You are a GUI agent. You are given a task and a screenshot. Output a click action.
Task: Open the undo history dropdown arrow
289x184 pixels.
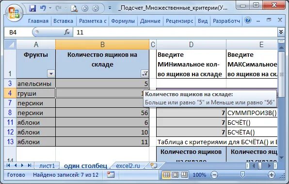(50, 8)
